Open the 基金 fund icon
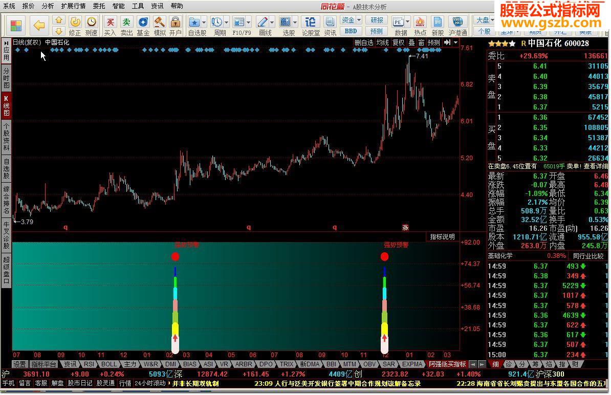The width and height of the screenshot is (611, 395). [143, 26]
